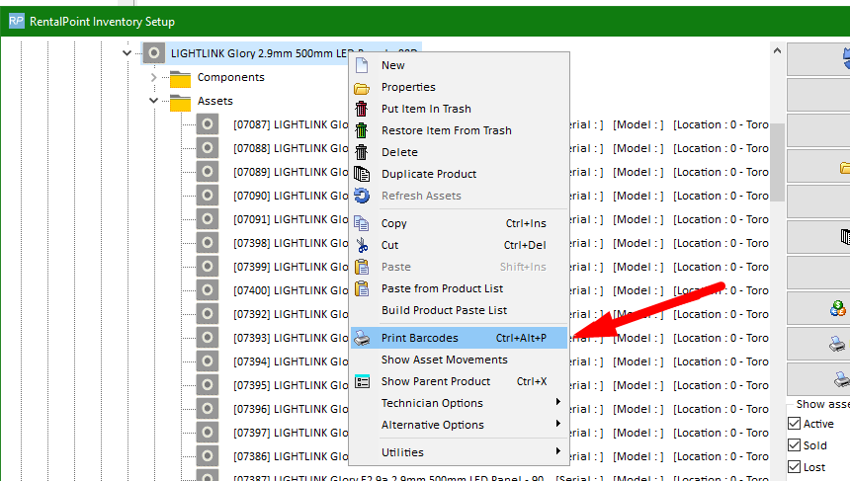Viewport: 850px width, 481px height.
Task: Select Print Barcodes menu entry
Action: [x=460, y=338]
